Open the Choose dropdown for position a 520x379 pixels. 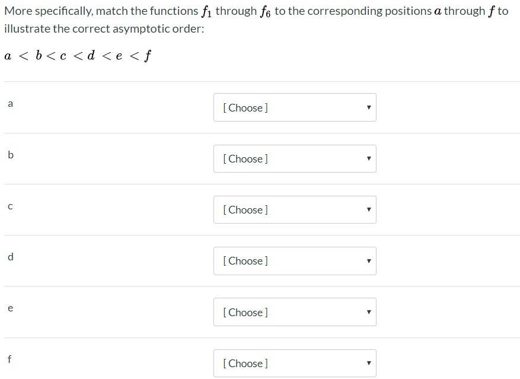295,107
